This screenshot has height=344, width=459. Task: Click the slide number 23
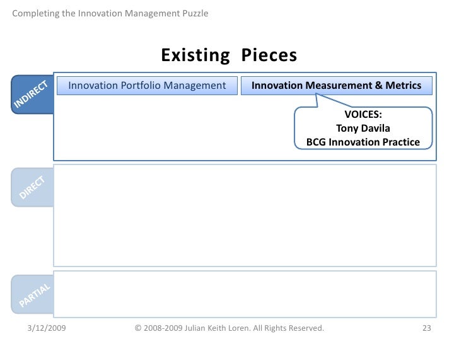pyautogui.click(x=426, y=328)
